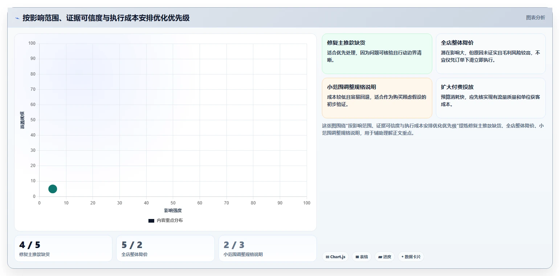Open the 全店整体降价 card

click(x=491, y=54)
